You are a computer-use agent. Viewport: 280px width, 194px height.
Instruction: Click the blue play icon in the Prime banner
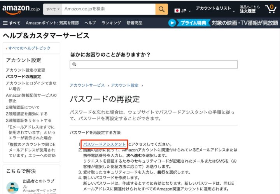pos(172,23)
